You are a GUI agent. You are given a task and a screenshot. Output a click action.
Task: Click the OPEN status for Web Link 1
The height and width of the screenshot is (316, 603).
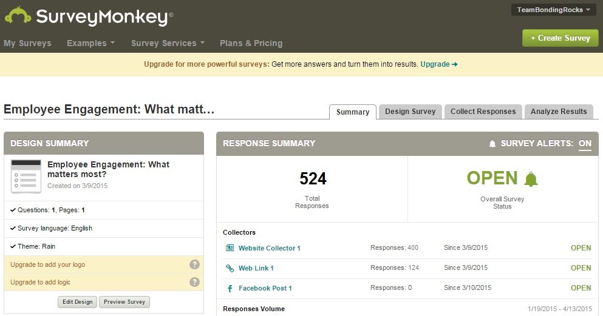point(581,268)
